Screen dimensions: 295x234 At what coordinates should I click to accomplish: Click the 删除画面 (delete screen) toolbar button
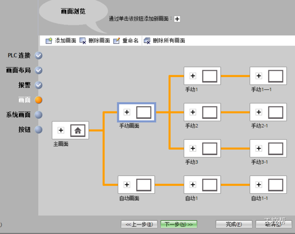point(95,41)
